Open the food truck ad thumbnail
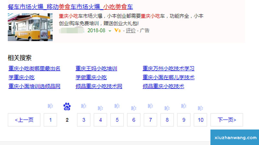 click(x=30, y=27)
